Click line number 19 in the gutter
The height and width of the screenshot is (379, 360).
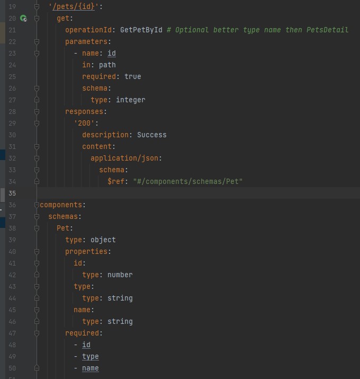click(x=12, y=7)
